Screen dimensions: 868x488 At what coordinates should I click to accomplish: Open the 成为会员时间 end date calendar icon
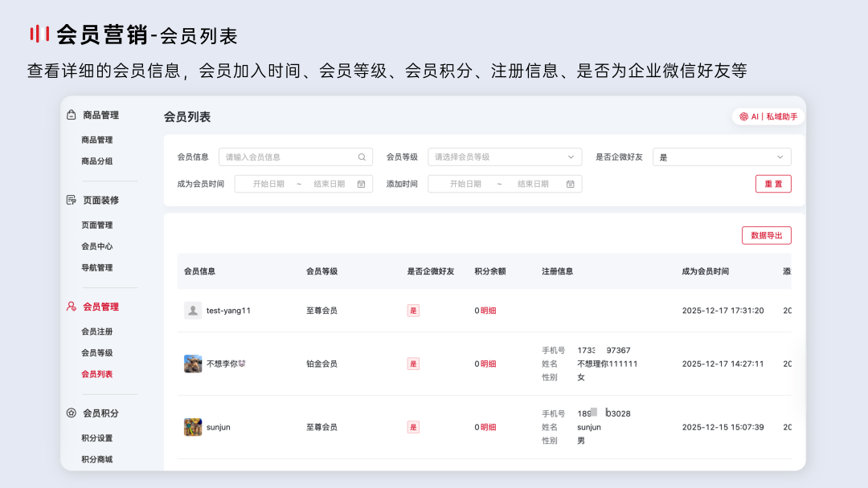(x=363, y=184)
